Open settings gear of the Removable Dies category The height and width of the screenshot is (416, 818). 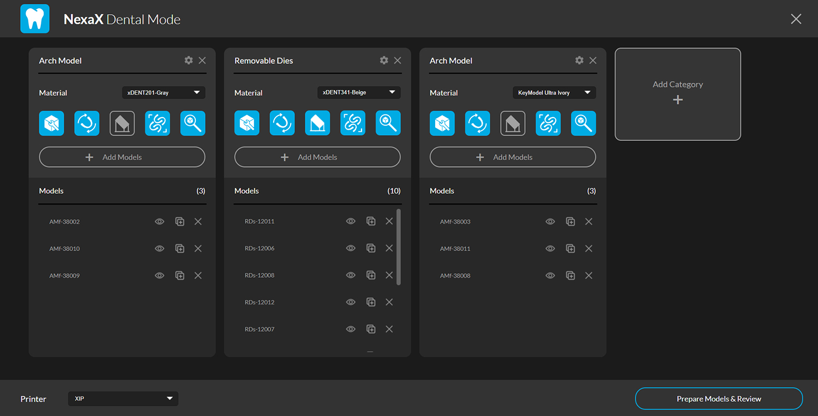pyautogui.click(x=384, y=60)
